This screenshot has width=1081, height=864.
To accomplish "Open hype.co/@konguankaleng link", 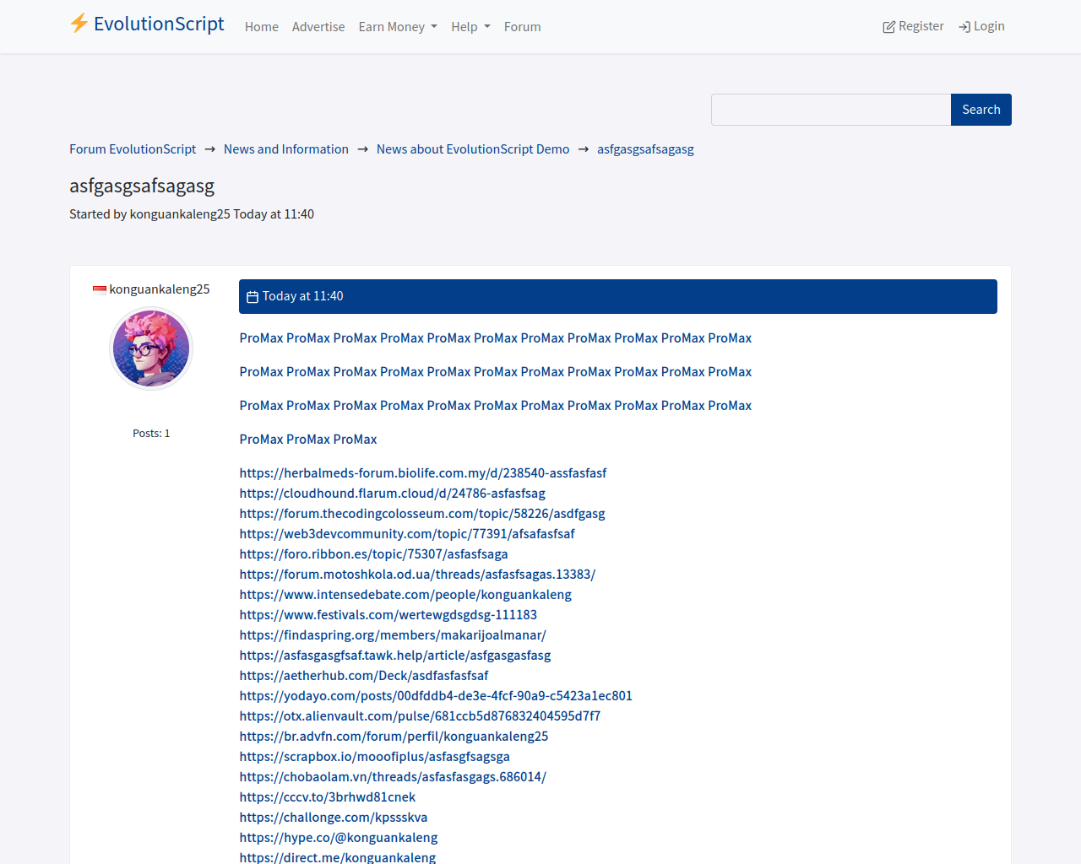I will 339,838.
